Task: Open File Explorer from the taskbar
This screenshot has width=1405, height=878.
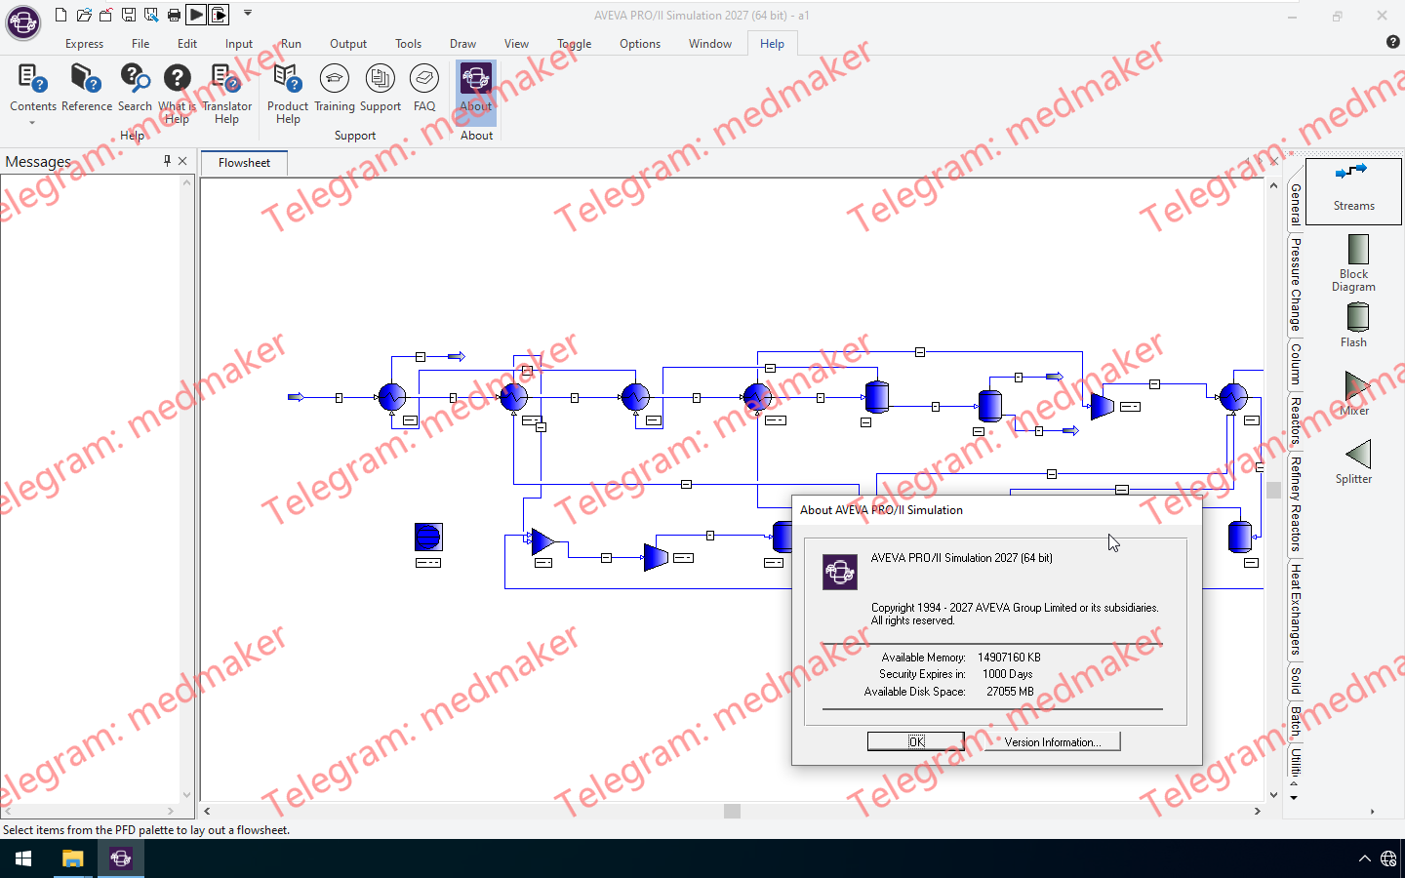Action: [72, 858]
